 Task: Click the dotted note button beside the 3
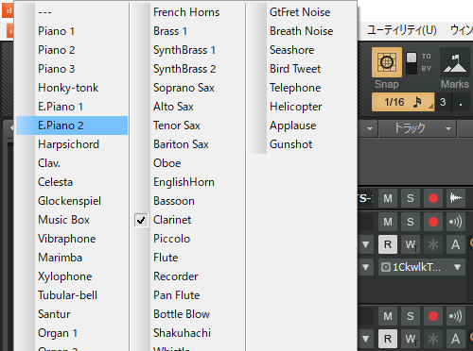pyautogui.click(x=461, y=102)
